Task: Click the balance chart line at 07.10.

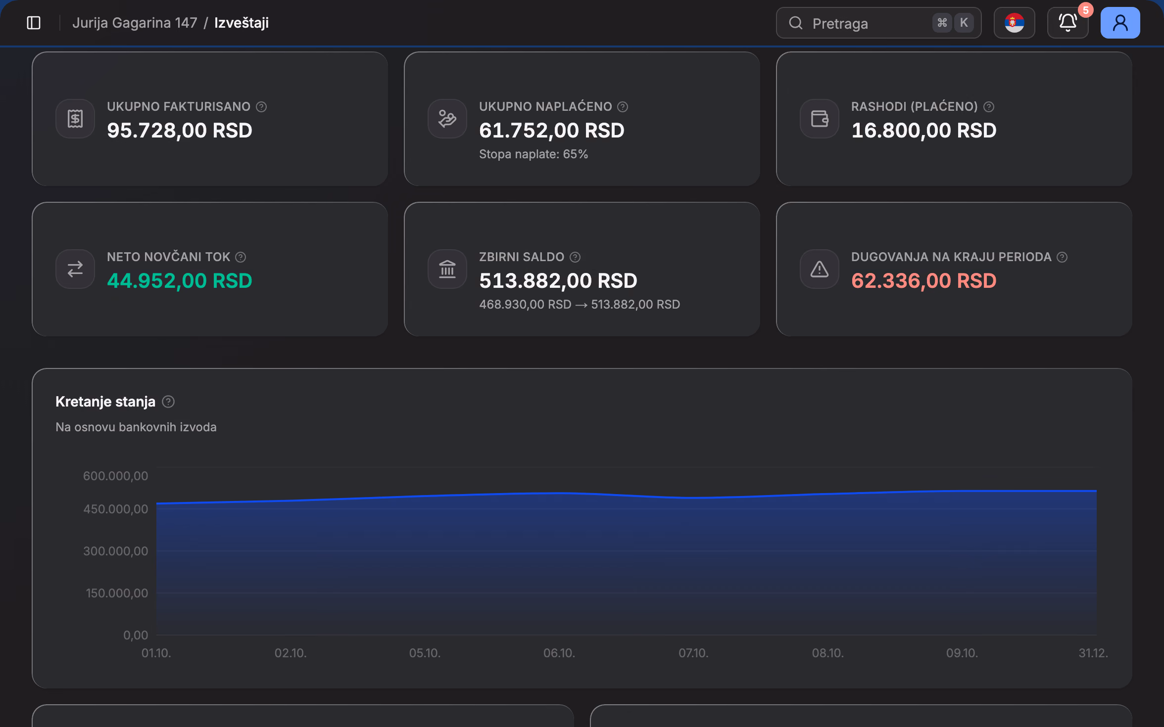Action: pos(693,498)
